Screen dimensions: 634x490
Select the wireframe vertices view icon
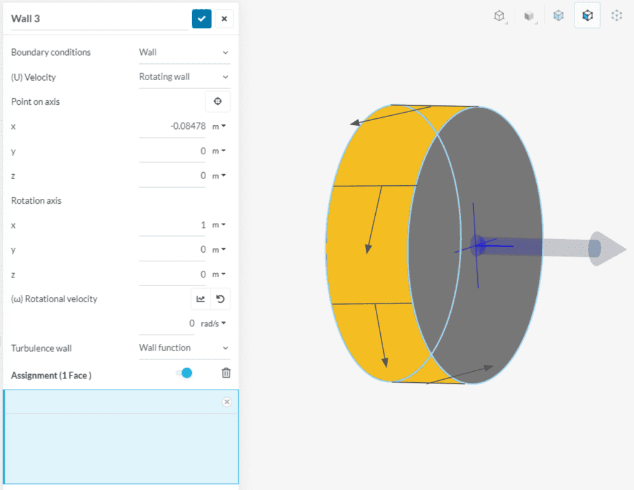(616, 15)
